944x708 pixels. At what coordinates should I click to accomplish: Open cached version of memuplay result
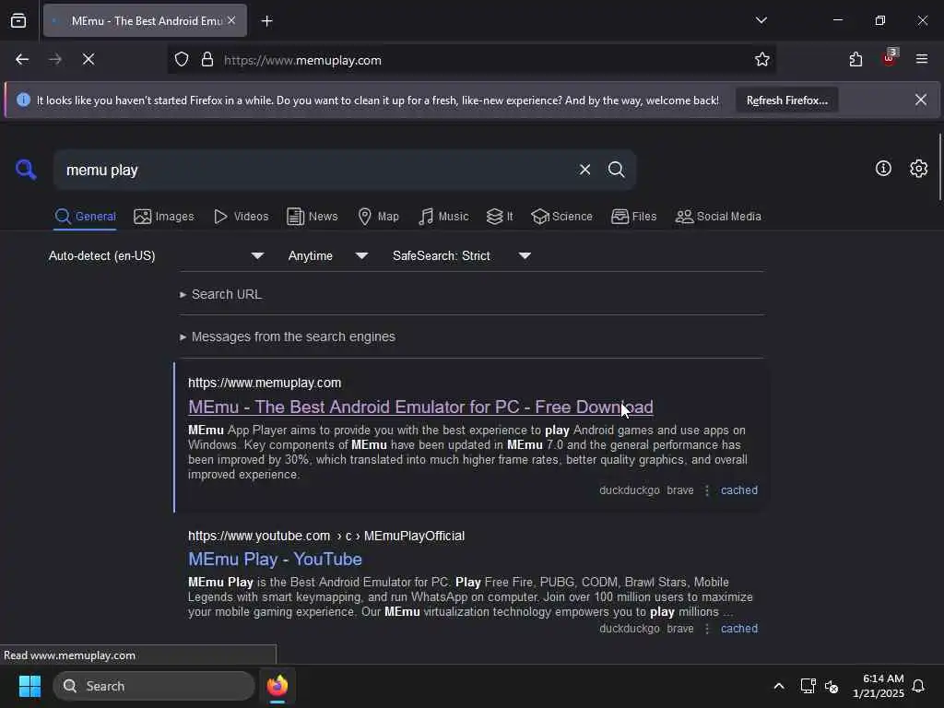(x=739, y=490)
